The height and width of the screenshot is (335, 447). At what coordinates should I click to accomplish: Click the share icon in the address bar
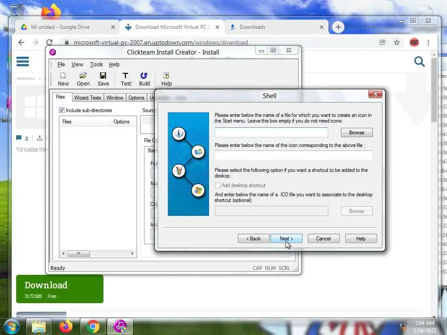pyautogui.click(x=382, y=42)
